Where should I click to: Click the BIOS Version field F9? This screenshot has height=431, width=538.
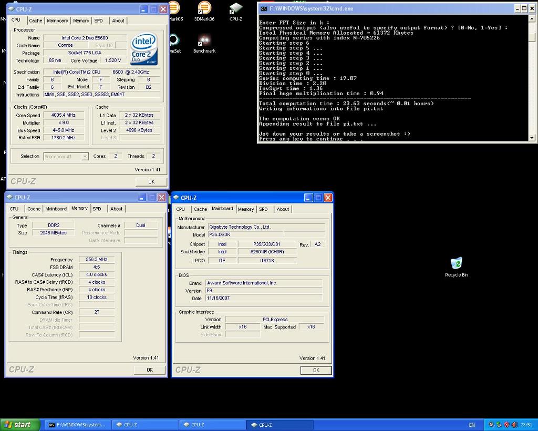pyautogui.click(x=264, y=290)
